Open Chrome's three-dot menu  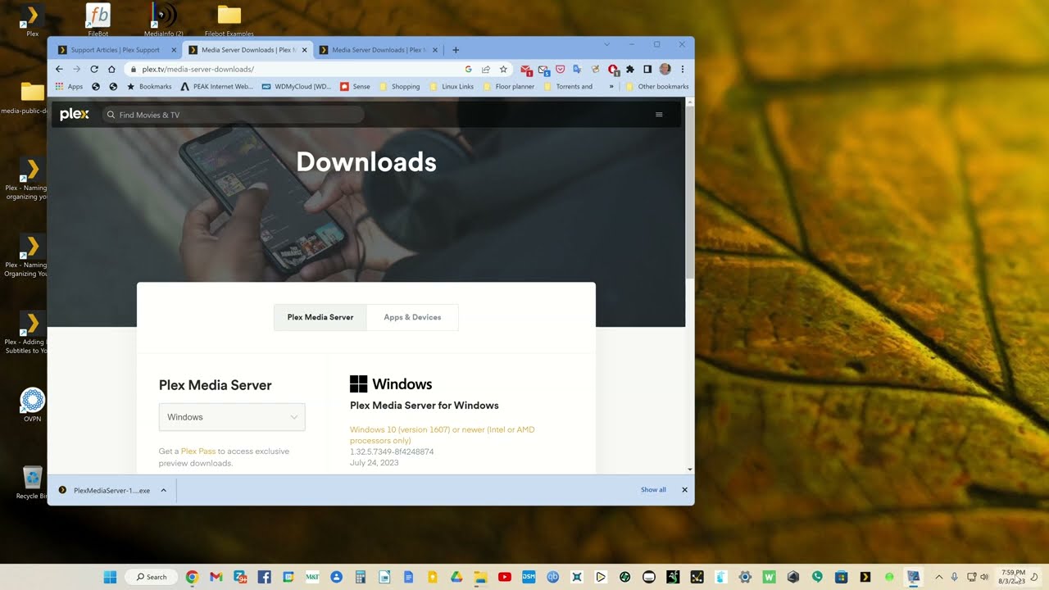(682, 70)
